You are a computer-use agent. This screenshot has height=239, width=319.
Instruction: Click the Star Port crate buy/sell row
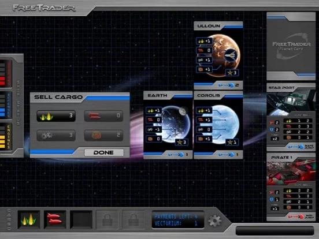click(x=298, y=137)
